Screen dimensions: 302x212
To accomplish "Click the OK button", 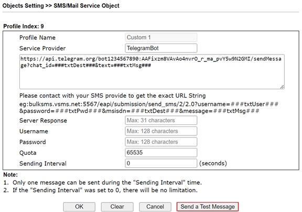I will pyautogui.click(x=79, y=207).
